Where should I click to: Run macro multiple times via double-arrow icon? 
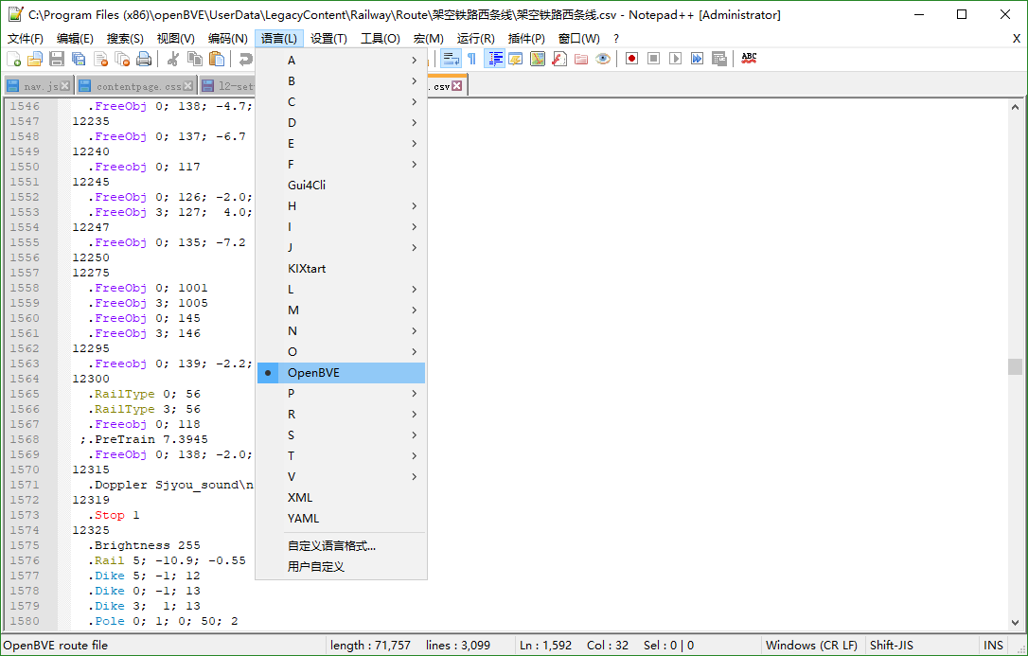[699, 58]
